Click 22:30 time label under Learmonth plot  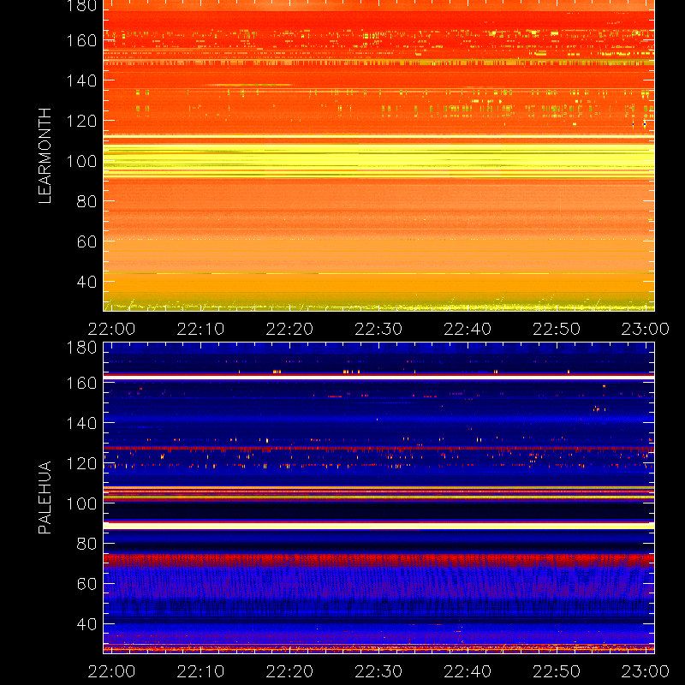click(x=378, y=329)
